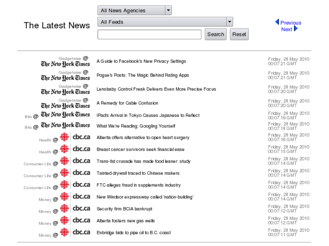The width and height of the screenshot is (329, 246).
Task: Open 'Enbridge bids to pipe oil to B.C. coast'
Action: [x=134, y=233]
